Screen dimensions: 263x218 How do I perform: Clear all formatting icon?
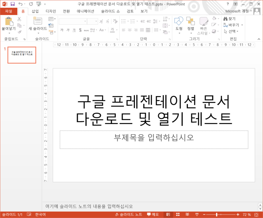coord(115,21)
